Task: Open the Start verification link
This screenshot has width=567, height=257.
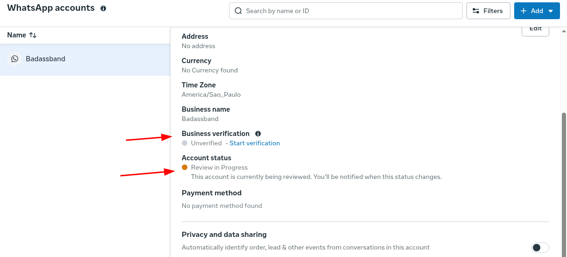Action: point(254,143)
